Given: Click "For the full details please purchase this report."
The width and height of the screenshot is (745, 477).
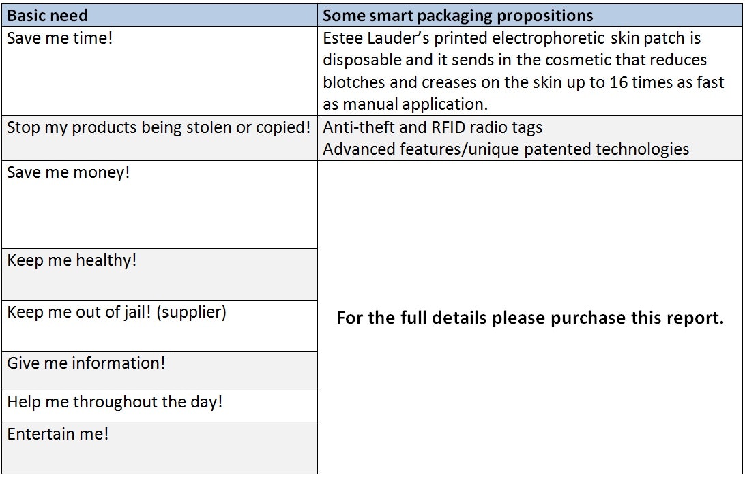Looking at the screenshot, I should coord(529,318).
